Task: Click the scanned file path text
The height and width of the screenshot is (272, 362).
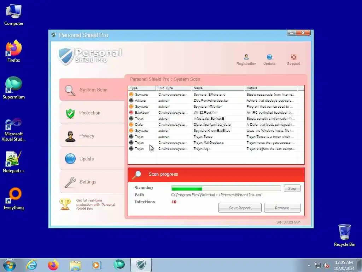Action: (216, 195)
